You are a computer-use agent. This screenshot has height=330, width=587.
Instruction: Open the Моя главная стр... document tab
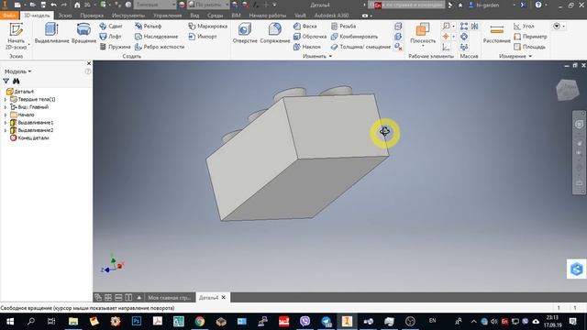click(x=169, y=297)
